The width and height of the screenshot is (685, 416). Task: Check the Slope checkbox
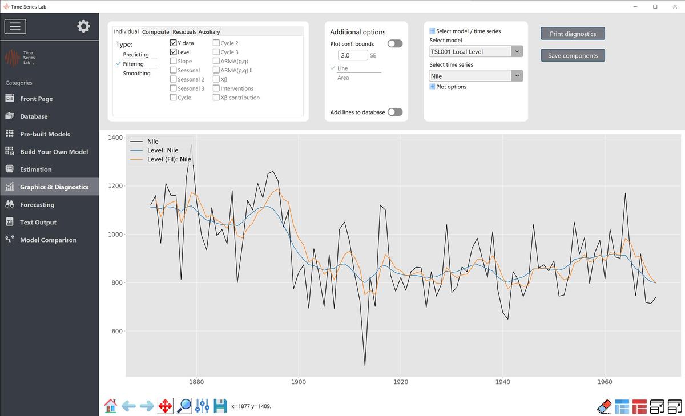tap(173, 61)
